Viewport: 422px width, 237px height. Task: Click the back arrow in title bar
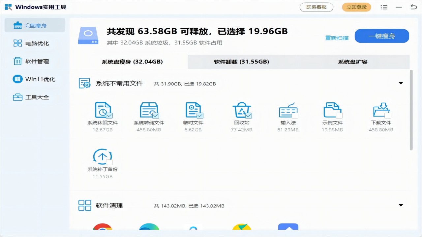click(x=413, y=7)
